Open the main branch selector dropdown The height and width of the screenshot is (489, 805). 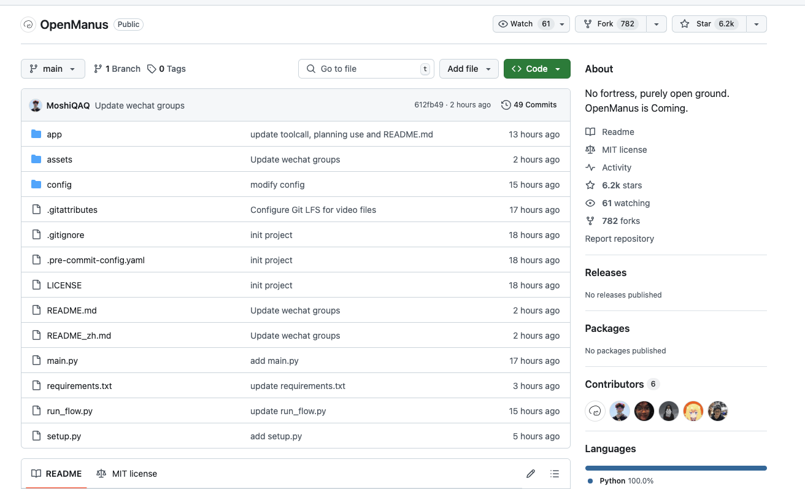coord(53,69)
